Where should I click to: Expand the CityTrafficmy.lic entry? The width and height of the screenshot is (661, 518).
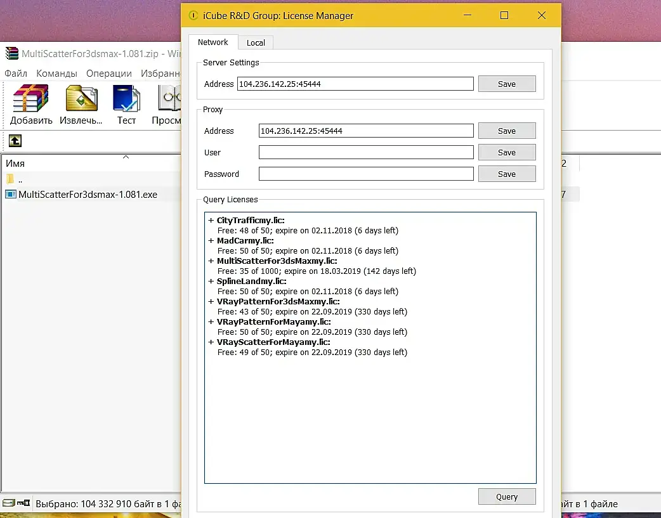211,220
